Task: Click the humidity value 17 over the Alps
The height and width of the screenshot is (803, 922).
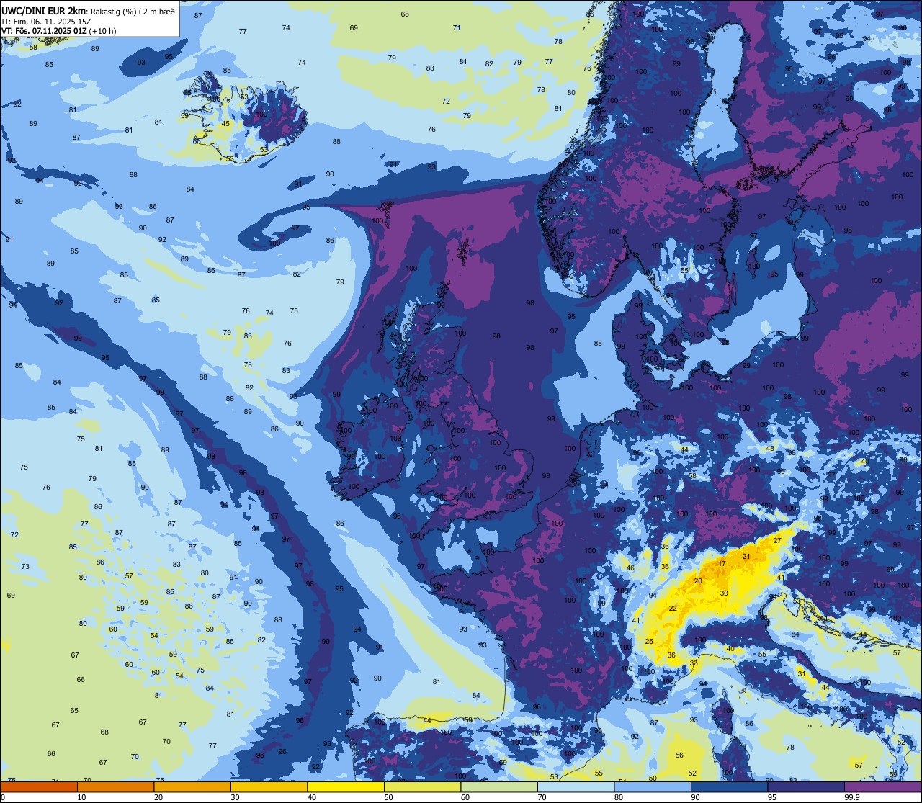Action: pos(722,563)
